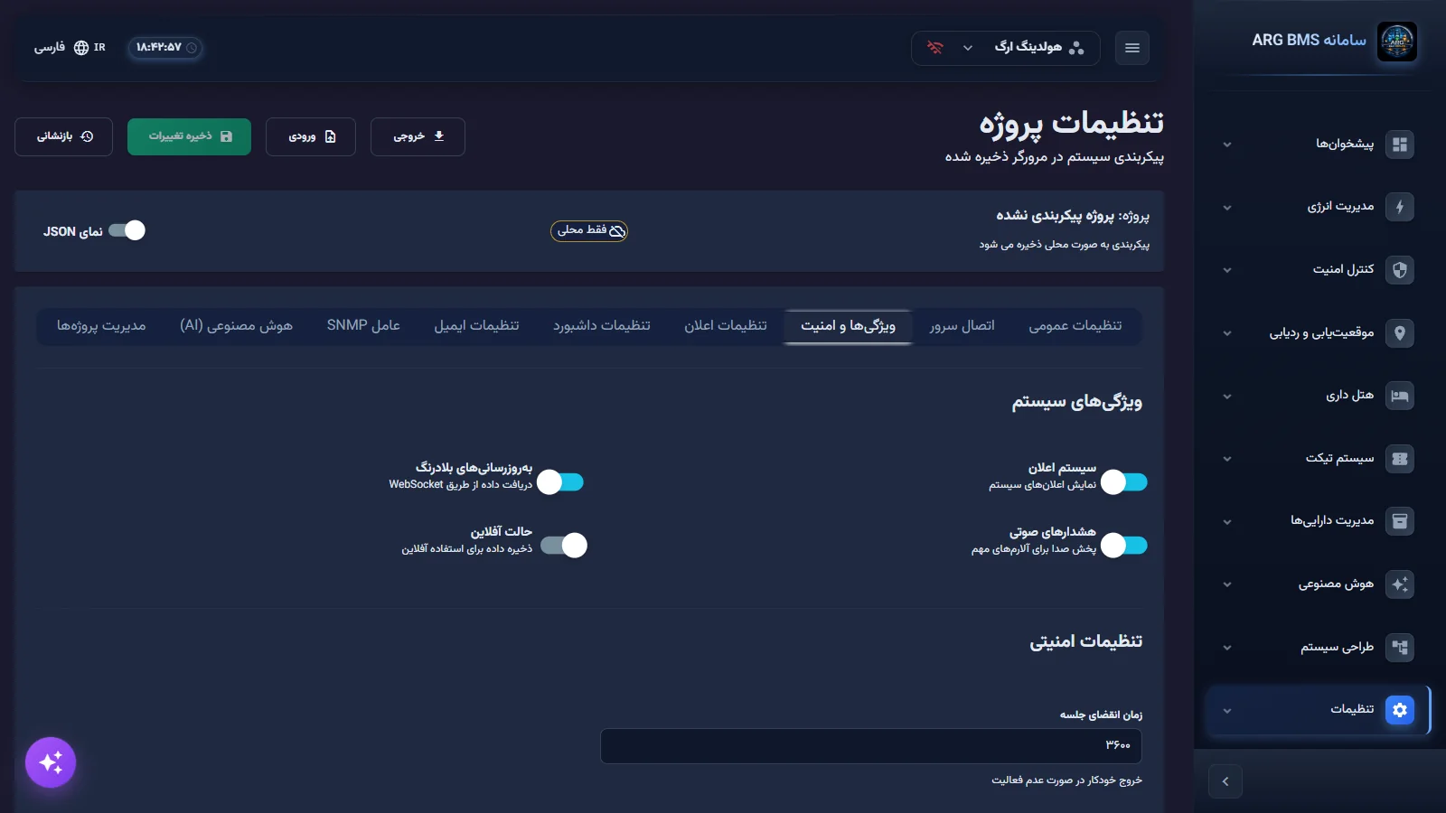The height and width of the screenshot is (813, 1446).
Task: Switch to تنظیمات داشبورد tab
Action: [602, 326]
